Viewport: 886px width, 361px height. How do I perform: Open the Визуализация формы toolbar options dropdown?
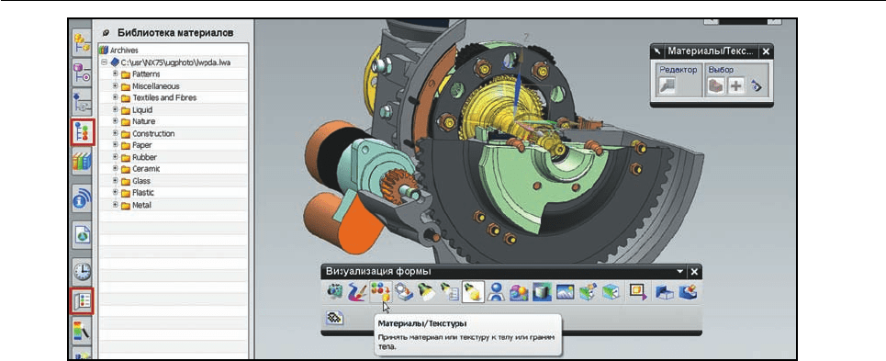click(681, 272)
